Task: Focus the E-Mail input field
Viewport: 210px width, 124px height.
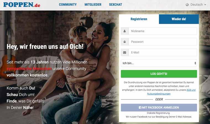Action: tap(163, 53)
